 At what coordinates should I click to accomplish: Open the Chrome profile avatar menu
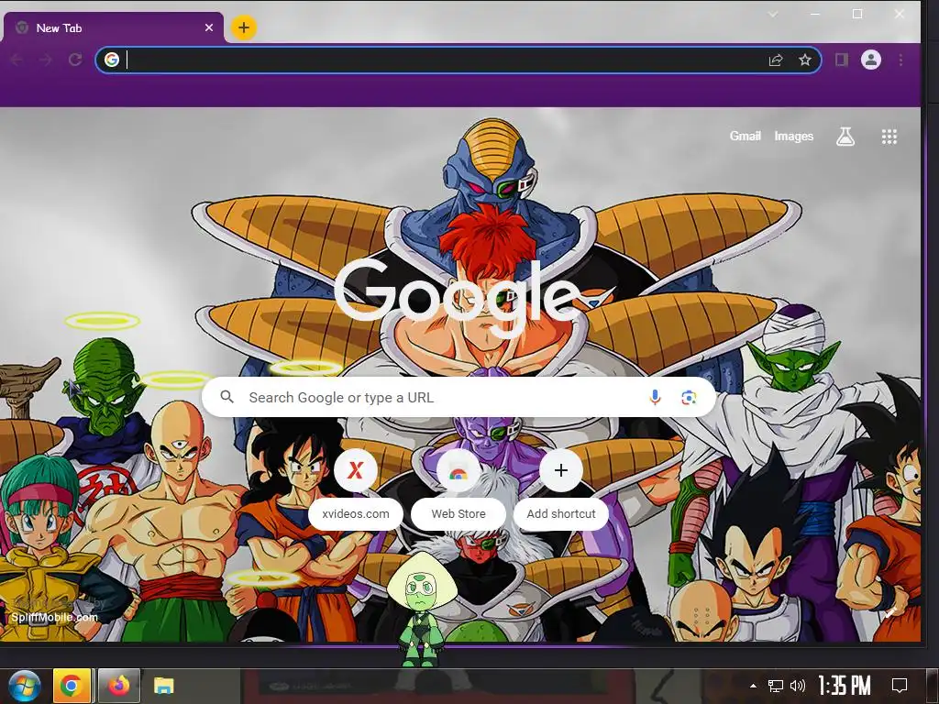click(871, 60)
